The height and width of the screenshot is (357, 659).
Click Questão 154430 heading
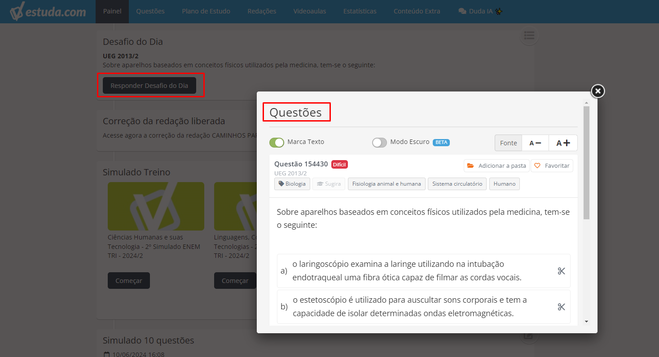301,164
